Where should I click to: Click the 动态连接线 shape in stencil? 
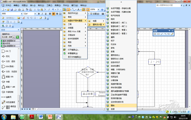[8, 102]
